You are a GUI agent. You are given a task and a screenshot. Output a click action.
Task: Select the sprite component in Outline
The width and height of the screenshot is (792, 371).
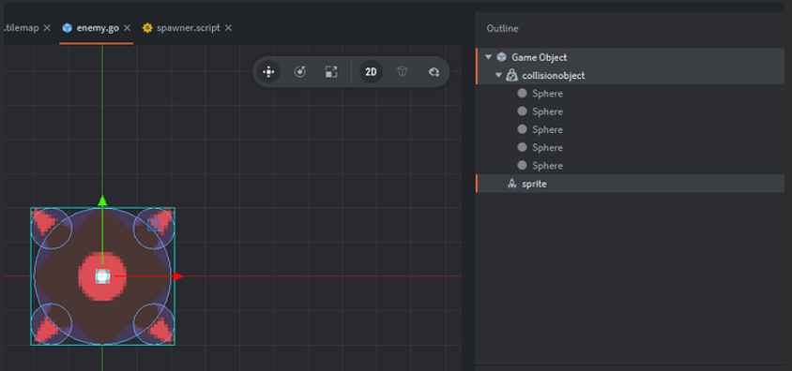coord(630,184)
